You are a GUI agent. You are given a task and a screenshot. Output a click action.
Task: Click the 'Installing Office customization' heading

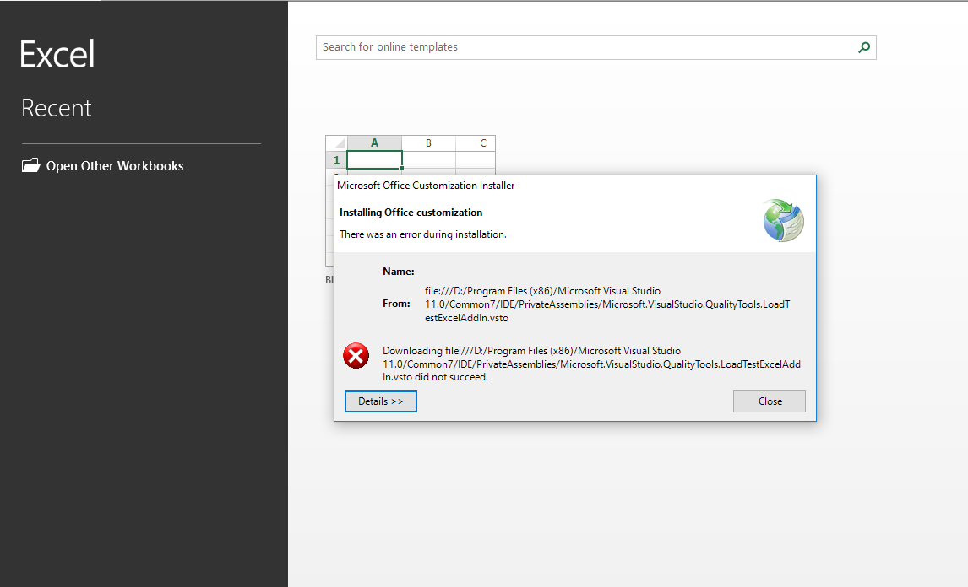pyautogui.click(x=411, y=212)
